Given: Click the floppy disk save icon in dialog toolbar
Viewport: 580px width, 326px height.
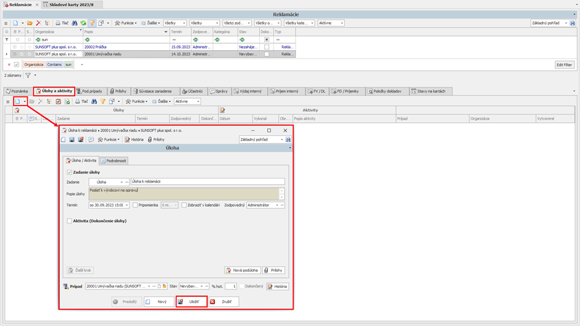Looking at the screenshot, I should click(x=72, y=140).
